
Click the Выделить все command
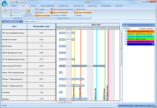(x=16, y=15)
